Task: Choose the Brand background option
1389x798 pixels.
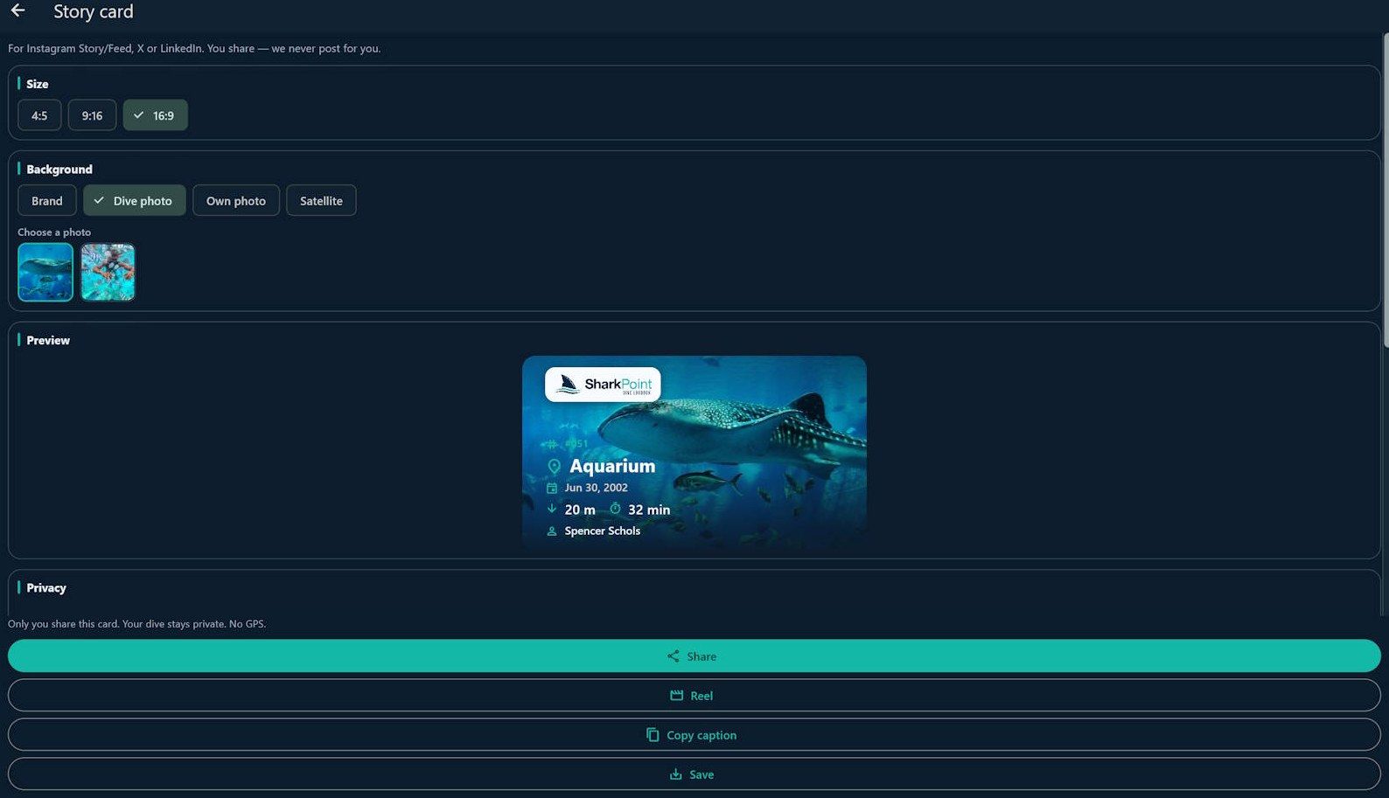Action: click(x=47, y=201)
